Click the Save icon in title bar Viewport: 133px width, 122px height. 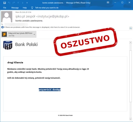tap(4, 3)
